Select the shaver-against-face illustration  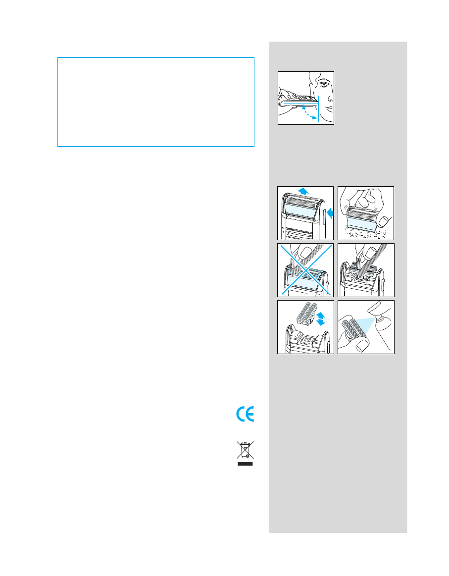306,98
